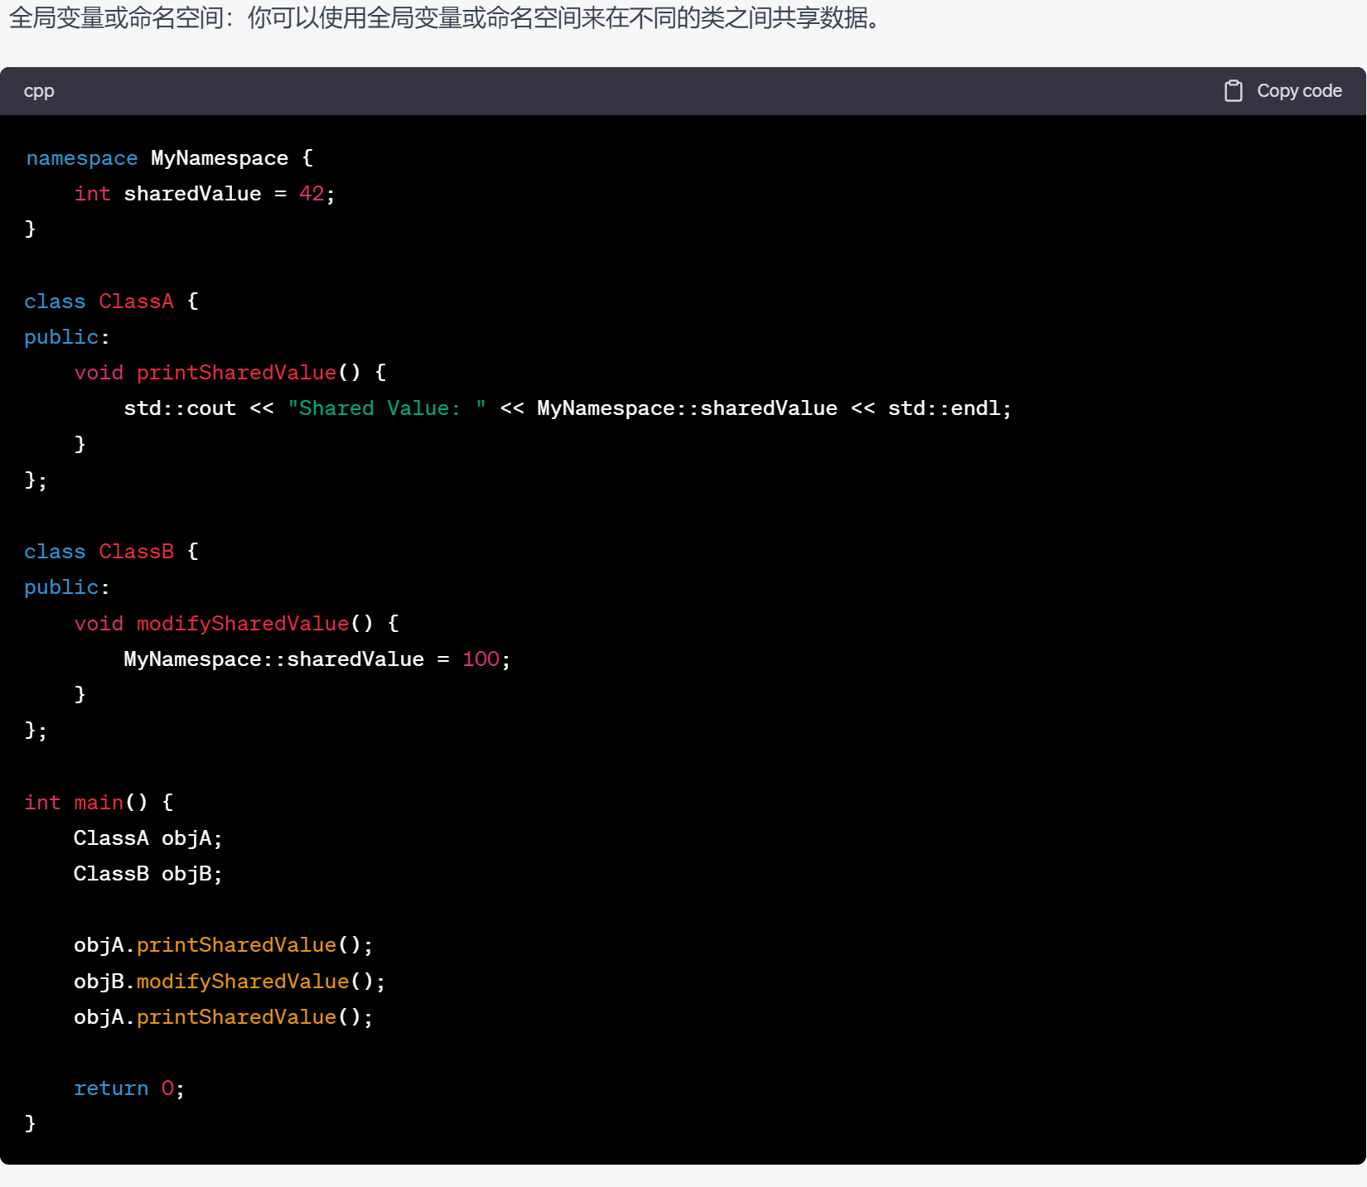
Task: Click the std::cout 'Shared Value:' line
Action: pyautogui.click(x=568, y=408)
